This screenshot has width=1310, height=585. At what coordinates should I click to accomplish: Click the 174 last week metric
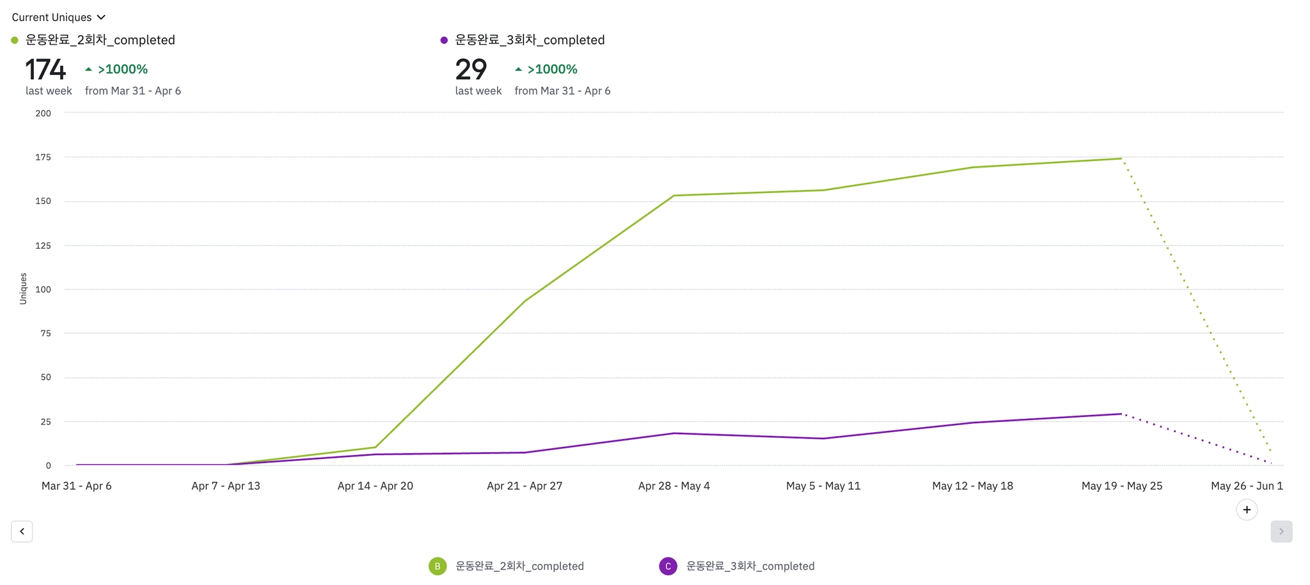coord(45,70)
